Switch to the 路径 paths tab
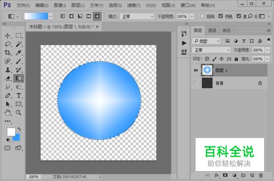The height and width of the screenshot is (181, 274). pos(226,30)
